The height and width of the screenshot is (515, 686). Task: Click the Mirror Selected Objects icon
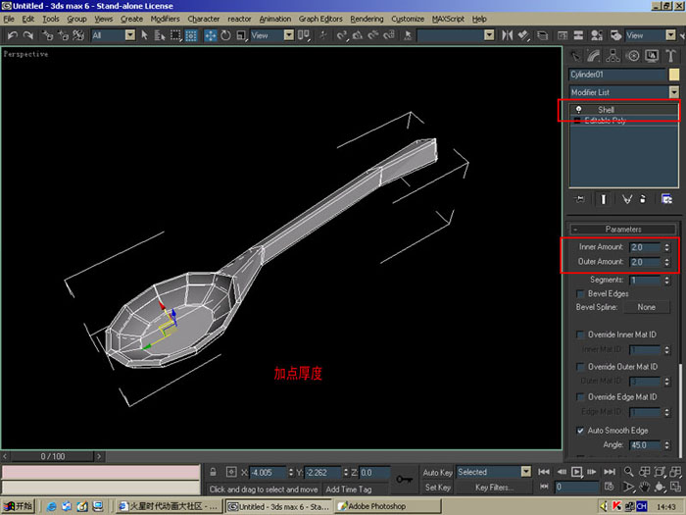pos(507,35)
